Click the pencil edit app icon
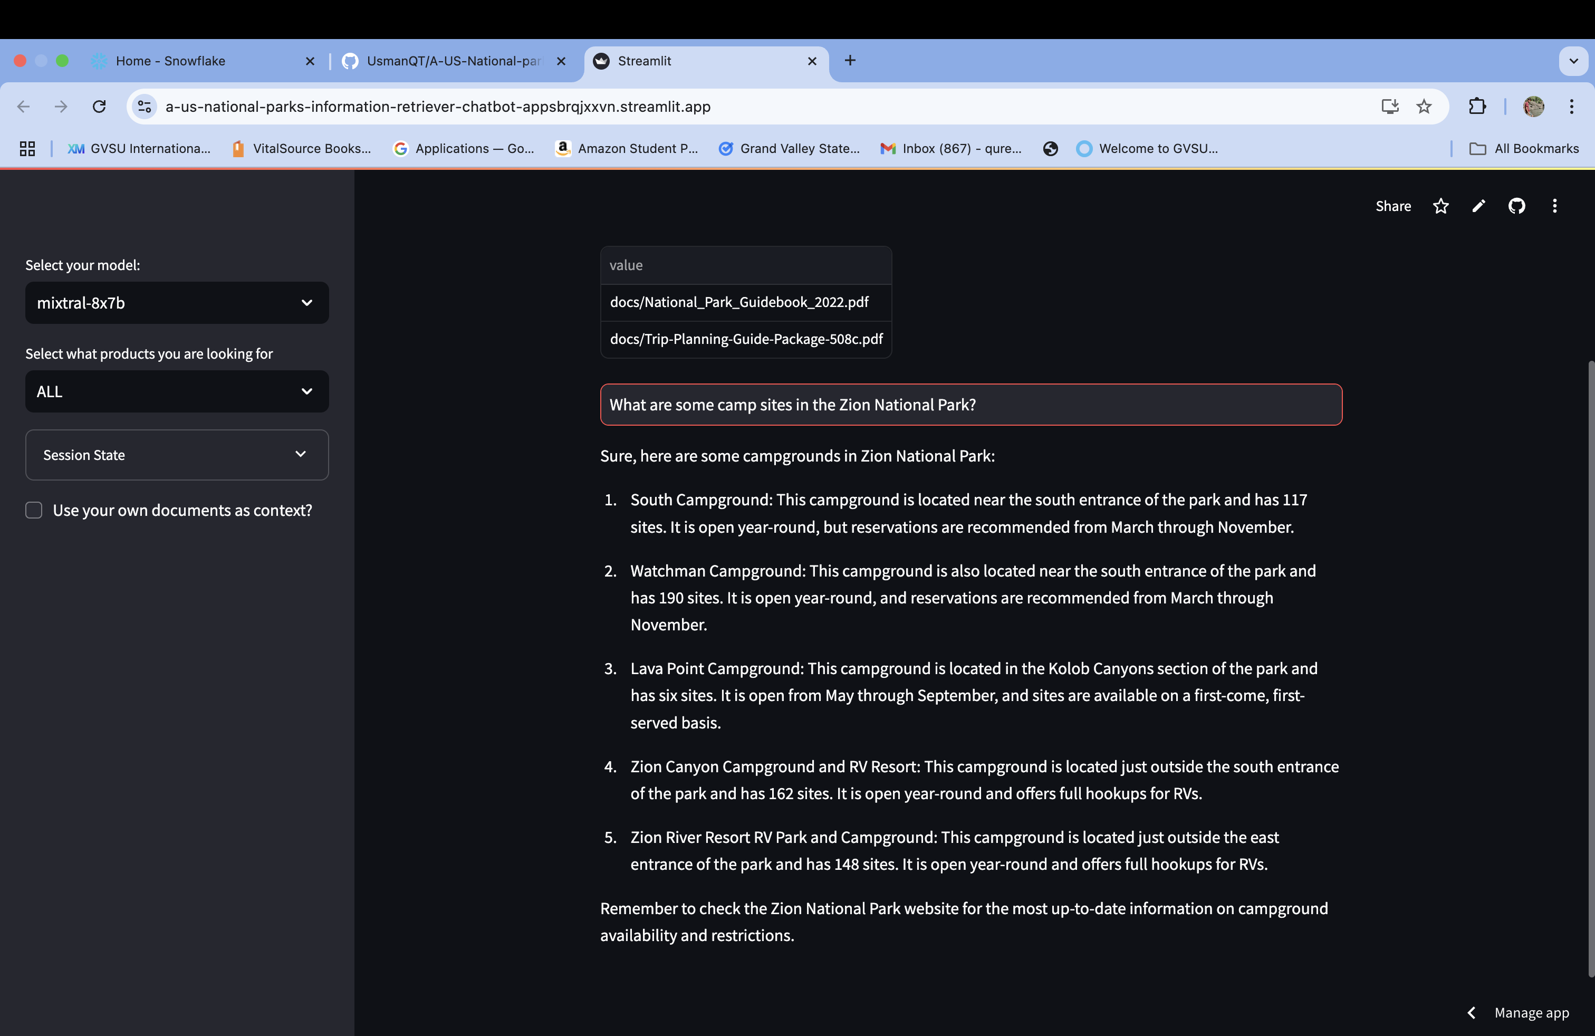 point(1478,206)
